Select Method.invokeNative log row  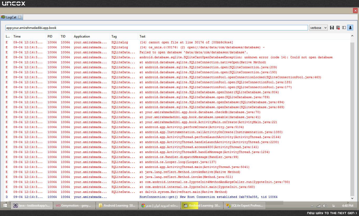tap(177, 172)
